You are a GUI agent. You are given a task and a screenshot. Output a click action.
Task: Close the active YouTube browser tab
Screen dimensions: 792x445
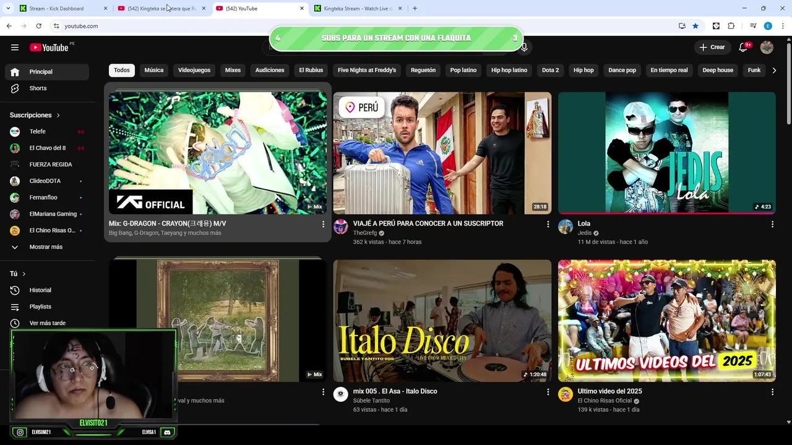pos(302,9)
